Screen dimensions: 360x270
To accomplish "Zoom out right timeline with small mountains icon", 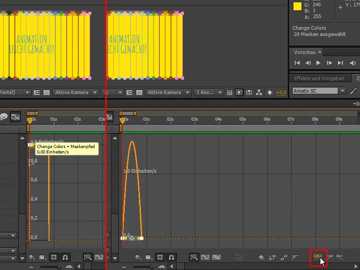I will pos(124,266).
